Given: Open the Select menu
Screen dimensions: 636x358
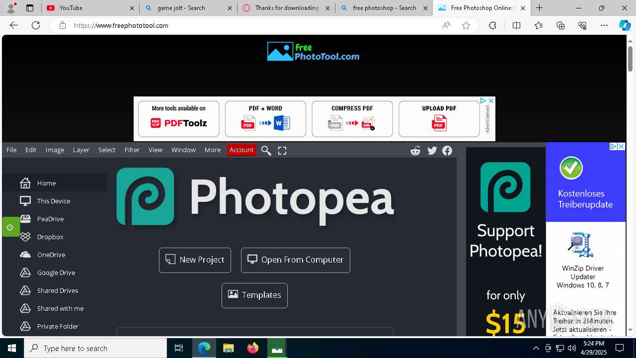Looking at the screenshot, I should pos(107,150).
